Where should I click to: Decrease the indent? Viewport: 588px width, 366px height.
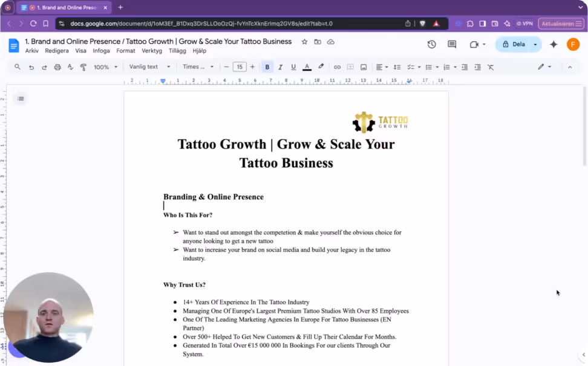(x=465, y=68)
